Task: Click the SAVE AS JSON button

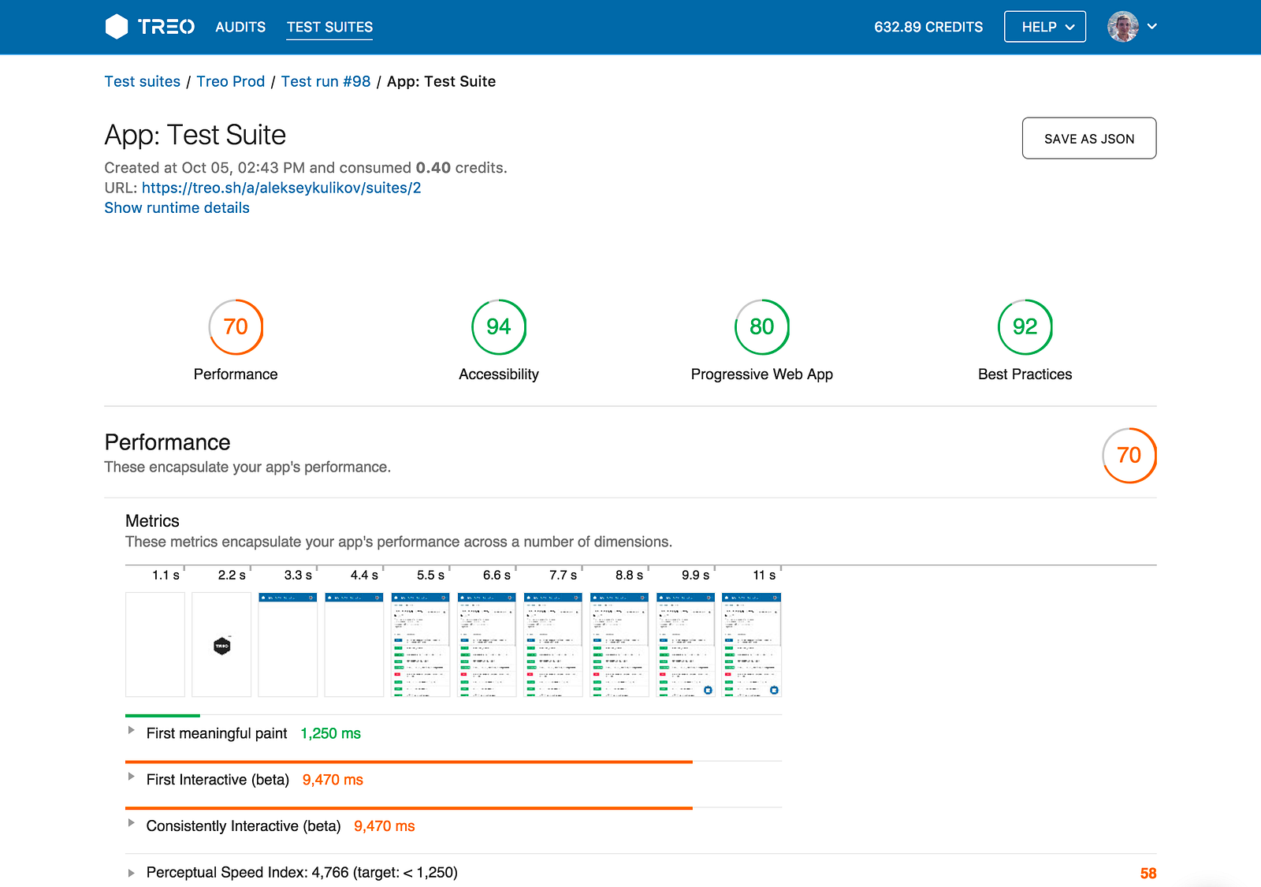Action: pos(1088,139)
